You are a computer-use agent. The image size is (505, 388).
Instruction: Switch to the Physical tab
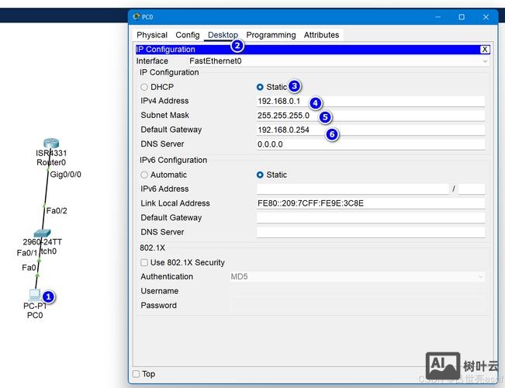[152, 35]
